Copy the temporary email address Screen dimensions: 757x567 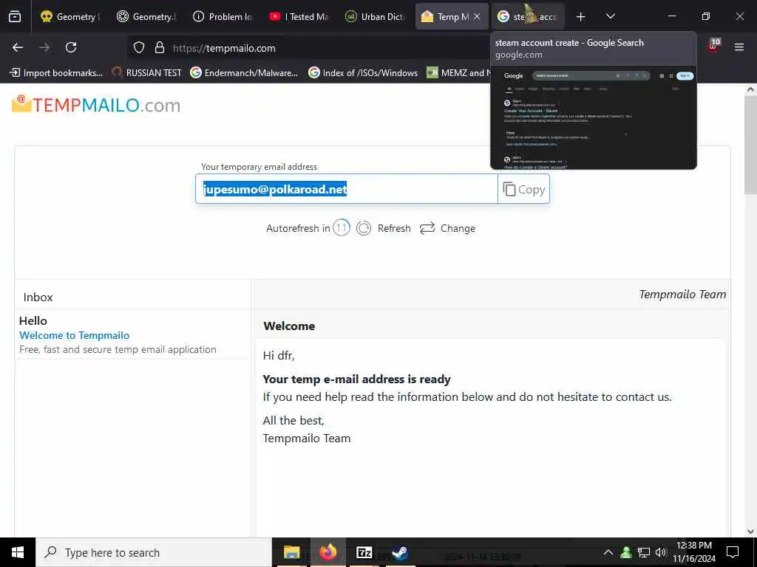point(524,190)
